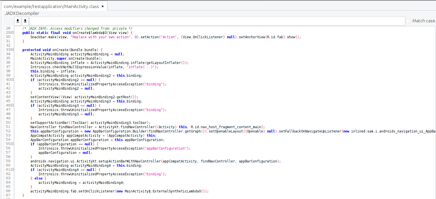436x199 pixels.
Task: Close the MainActivity.class tab
Action: click(103, 6)
